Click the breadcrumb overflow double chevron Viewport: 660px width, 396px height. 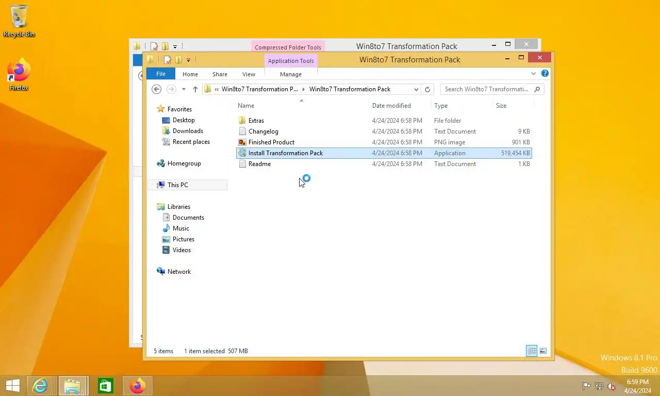click(217, 89)
